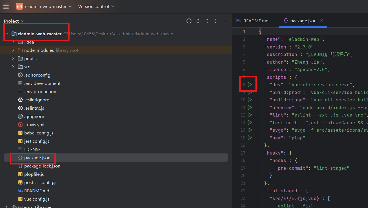Viewport: 368px width, 208px height.
Task: Click the "description" key in editor
Action: (x=282, y=54)
